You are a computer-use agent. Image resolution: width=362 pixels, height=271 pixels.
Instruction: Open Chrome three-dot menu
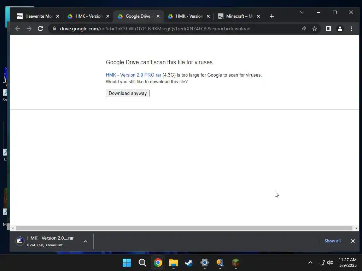(351, 29)
